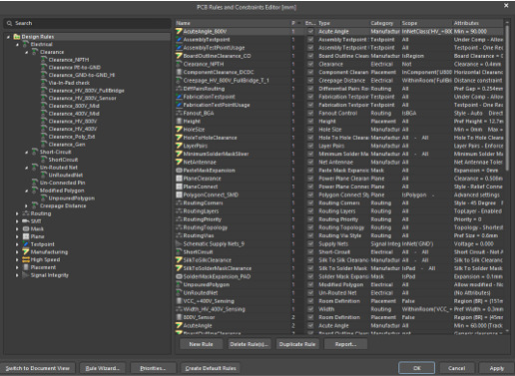This screenshot has height=376, width=515.
Task: Click the FabricationTestpoint rule icon
Action: tap(179, 97)
